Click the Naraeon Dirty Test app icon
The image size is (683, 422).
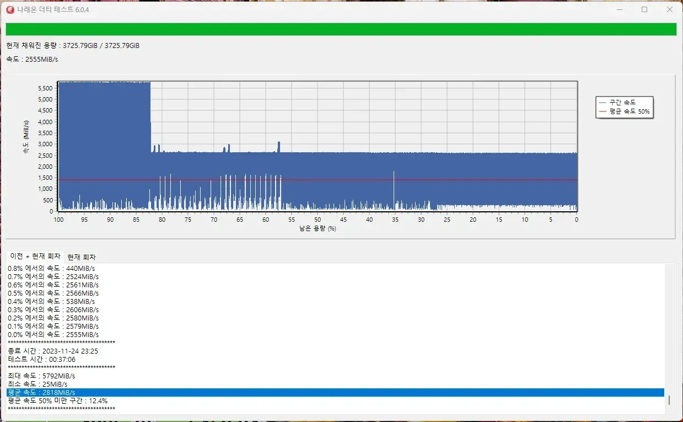click(10, 9)
